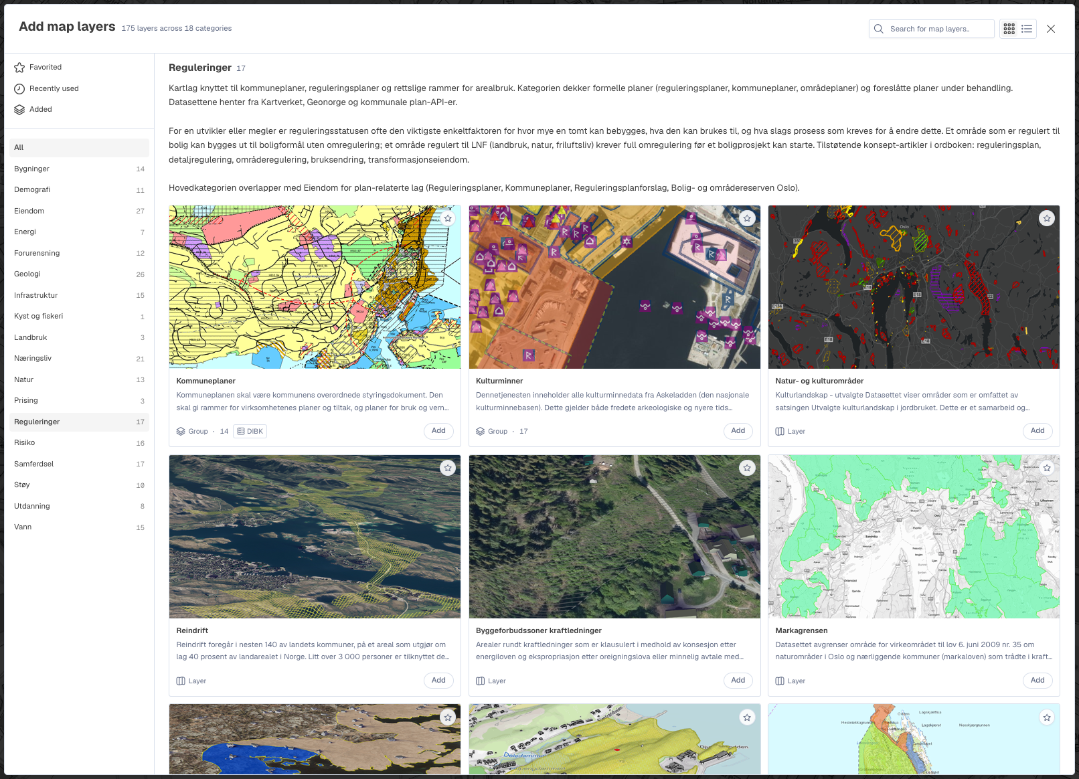
Task: Open the Reindrift map thumbnail
Action: click(315, 537)
